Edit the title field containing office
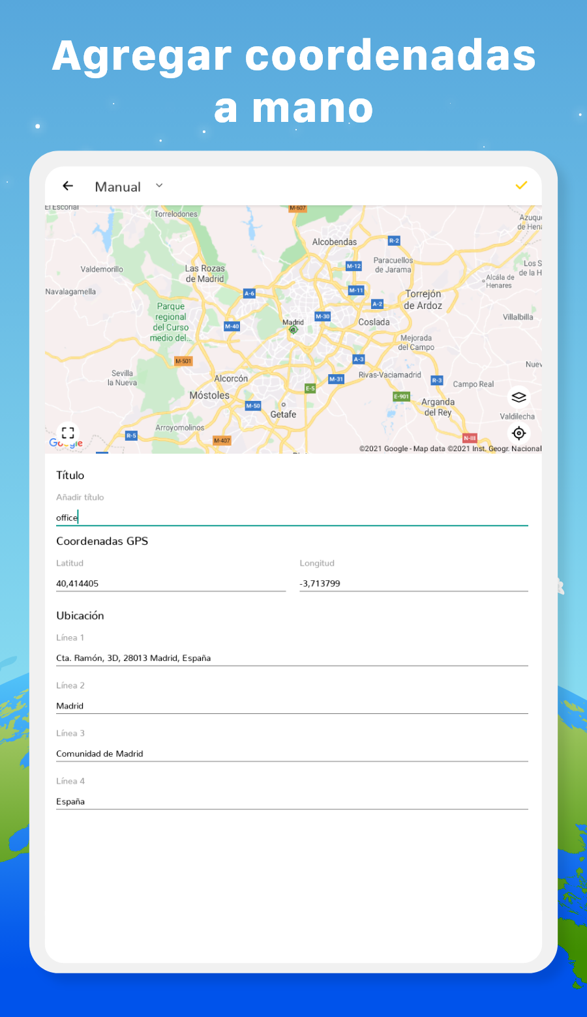 [292, 518]
